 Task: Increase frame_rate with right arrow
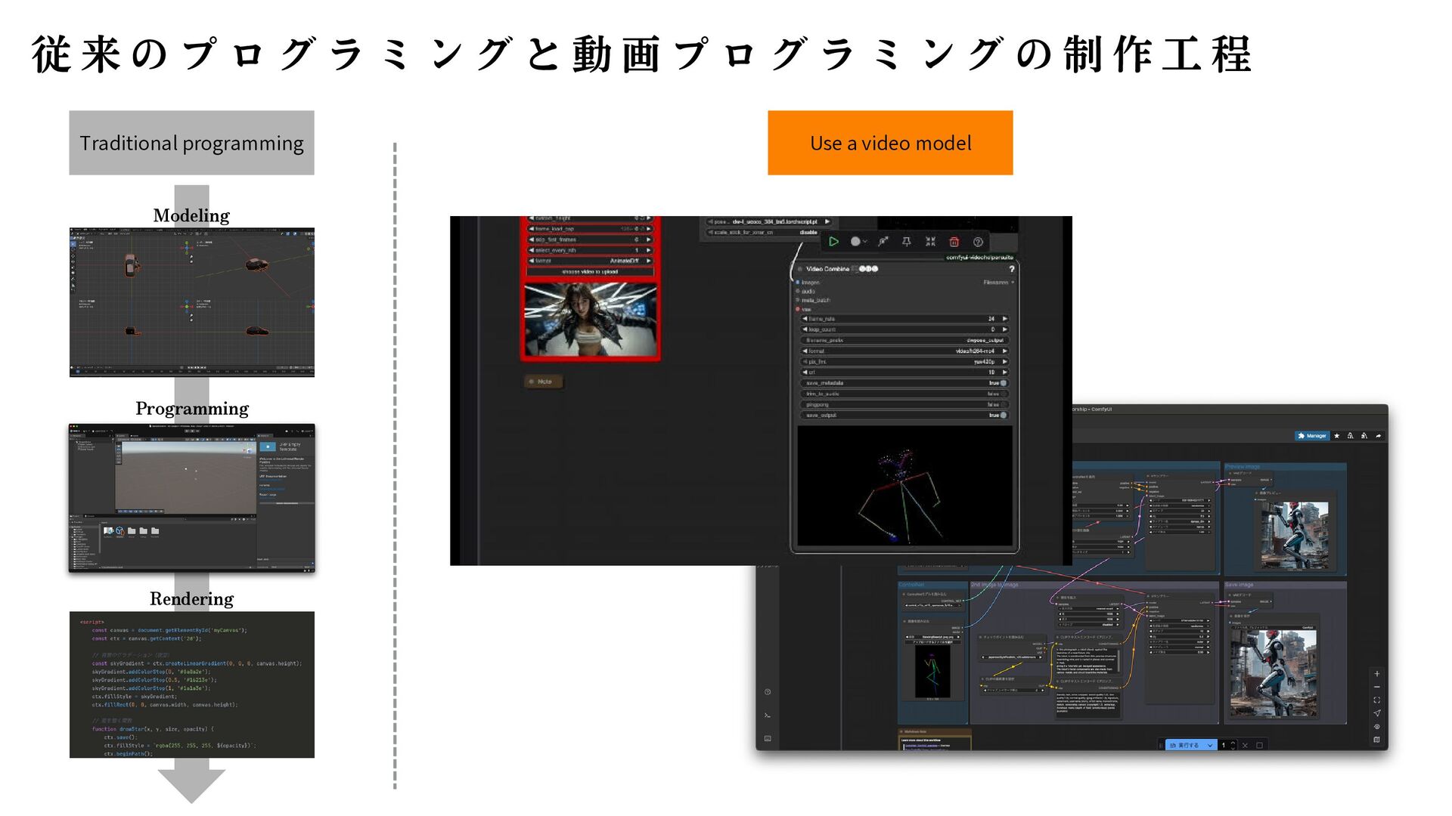point(1005,319)
